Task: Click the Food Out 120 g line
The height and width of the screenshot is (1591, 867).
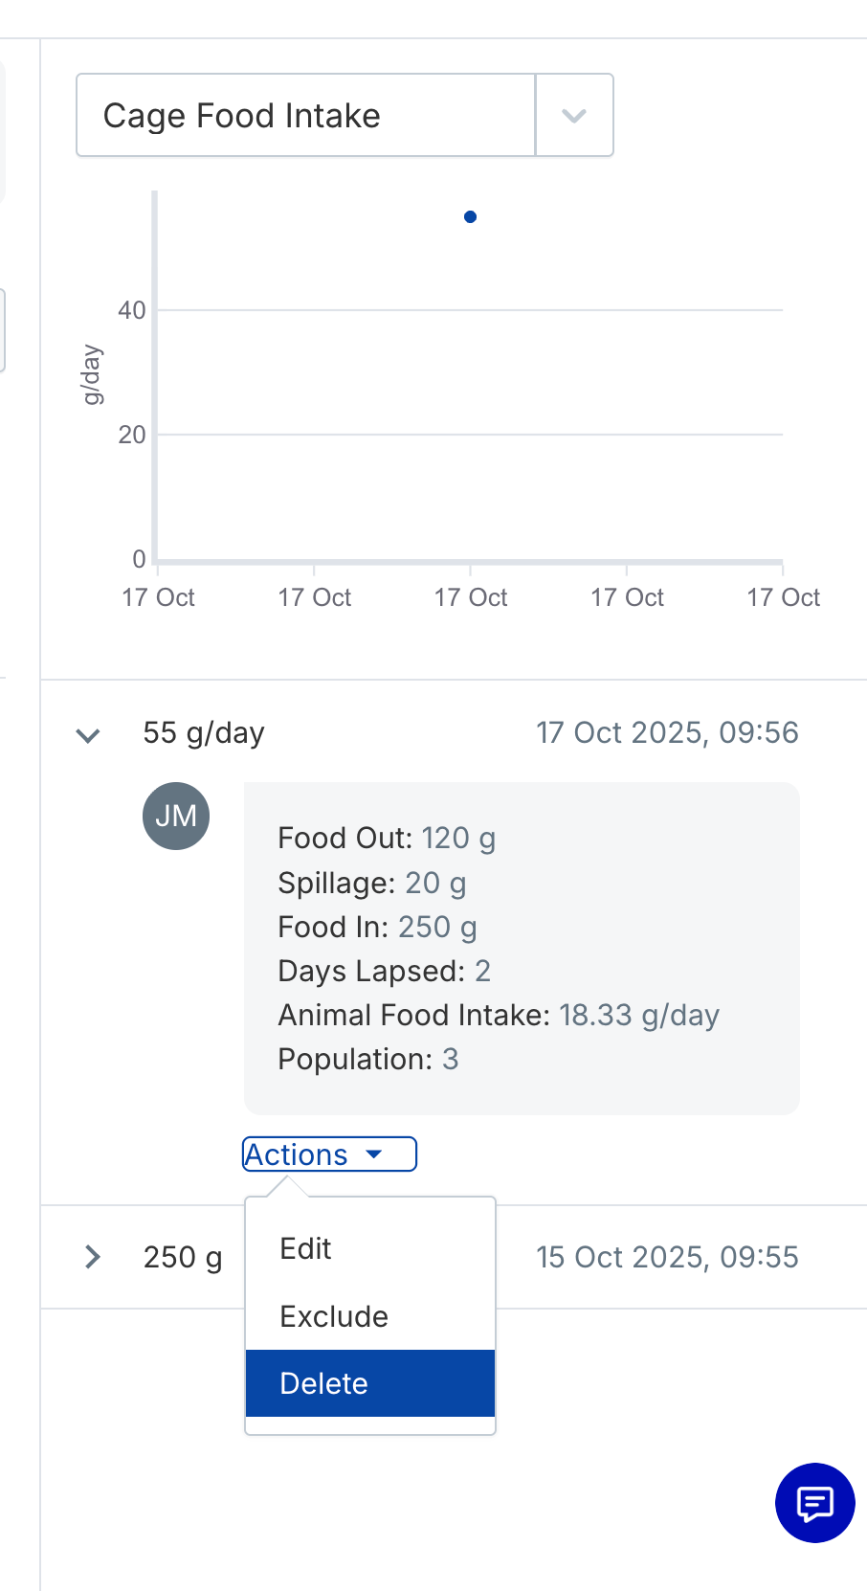Action: (x=387, y=839)
